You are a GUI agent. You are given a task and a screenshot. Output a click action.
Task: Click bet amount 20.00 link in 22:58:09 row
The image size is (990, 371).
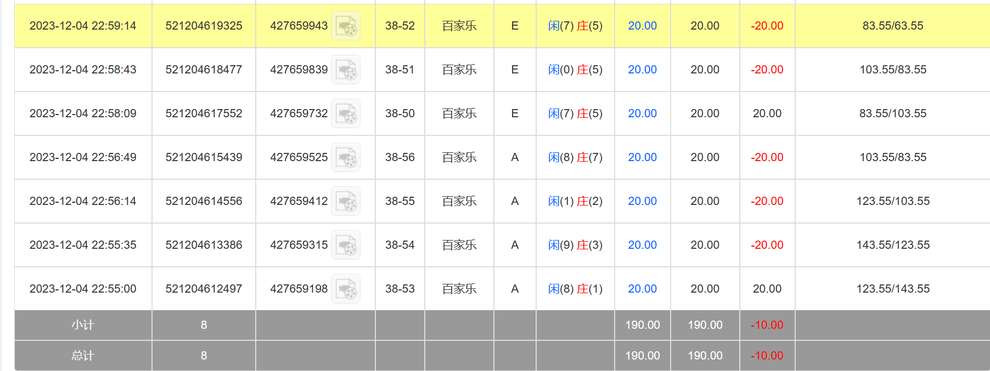tap(642, 113)
